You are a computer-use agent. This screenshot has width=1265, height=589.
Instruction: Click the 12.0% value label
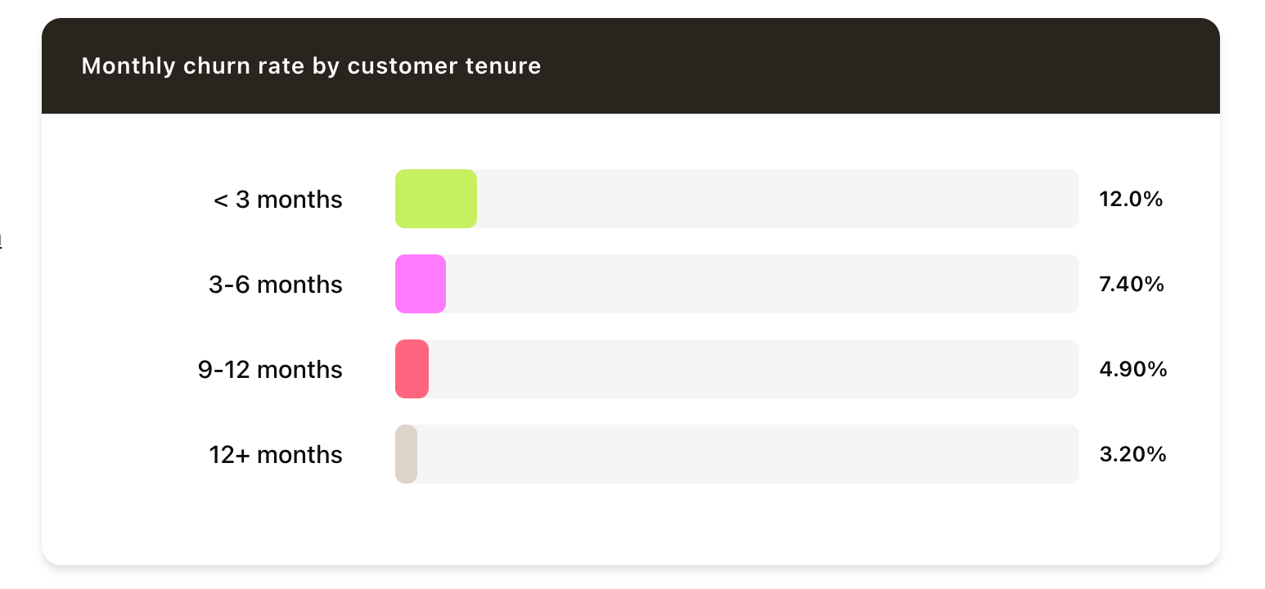[x=1131, y=200]
